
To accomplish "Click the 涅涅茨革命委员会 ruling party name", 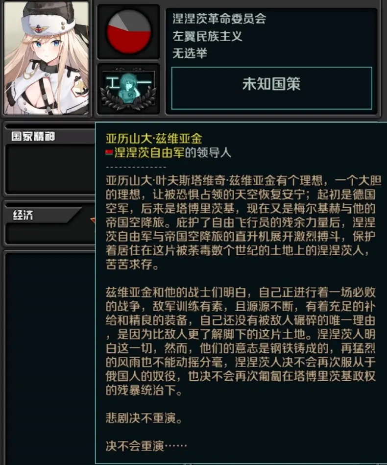I will click(x=219, y=19).
